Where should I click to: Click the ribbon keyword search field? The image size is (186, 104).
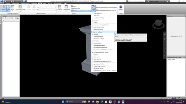click(x=136, y=1)
